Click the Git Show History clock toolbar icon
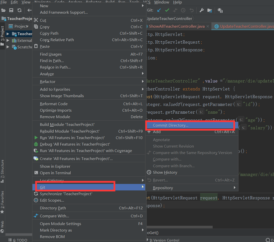 tap(183, 10)
